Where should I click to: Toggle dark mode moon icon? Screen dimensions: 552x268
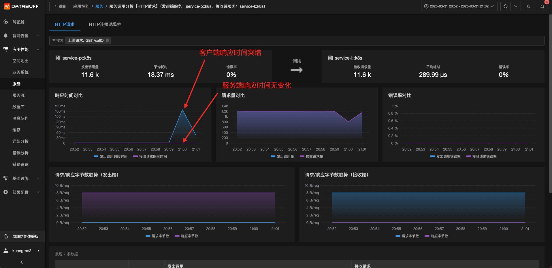point(529,6)
